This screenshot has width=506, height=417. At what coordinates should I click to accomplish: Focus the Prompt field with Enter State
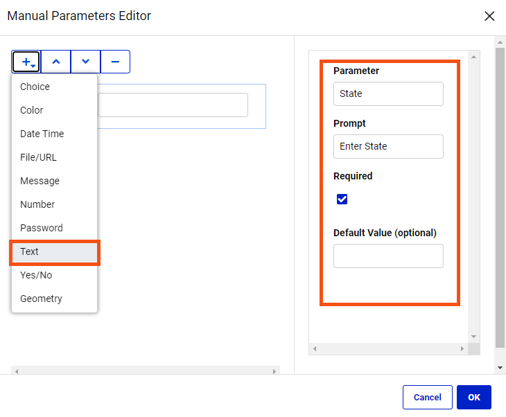(x=388, y=146)
